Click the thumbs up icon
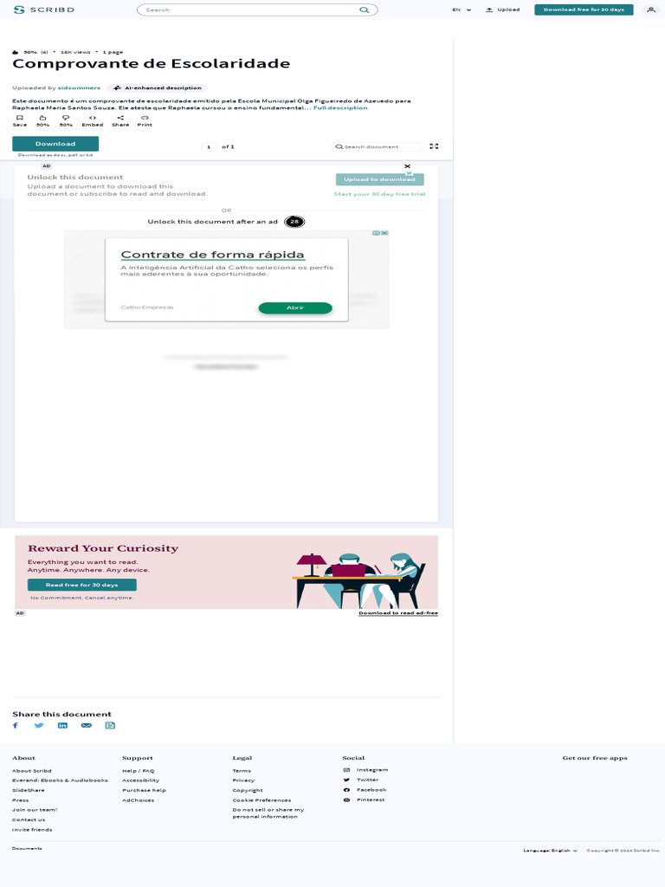The height and width of the screenshot is (887, 665). click(x=43, y=118)
